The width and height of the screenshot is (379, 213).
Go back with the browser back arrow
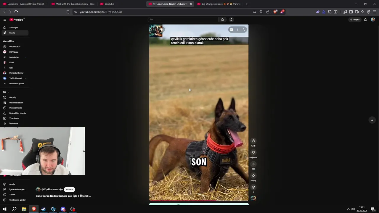click(x=4, y=12)
